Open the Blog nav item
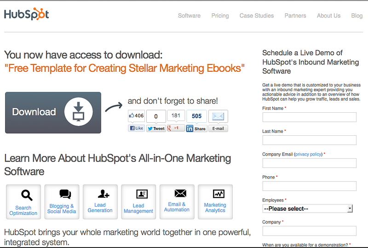 pyautogui.click(x=357, y=16)
